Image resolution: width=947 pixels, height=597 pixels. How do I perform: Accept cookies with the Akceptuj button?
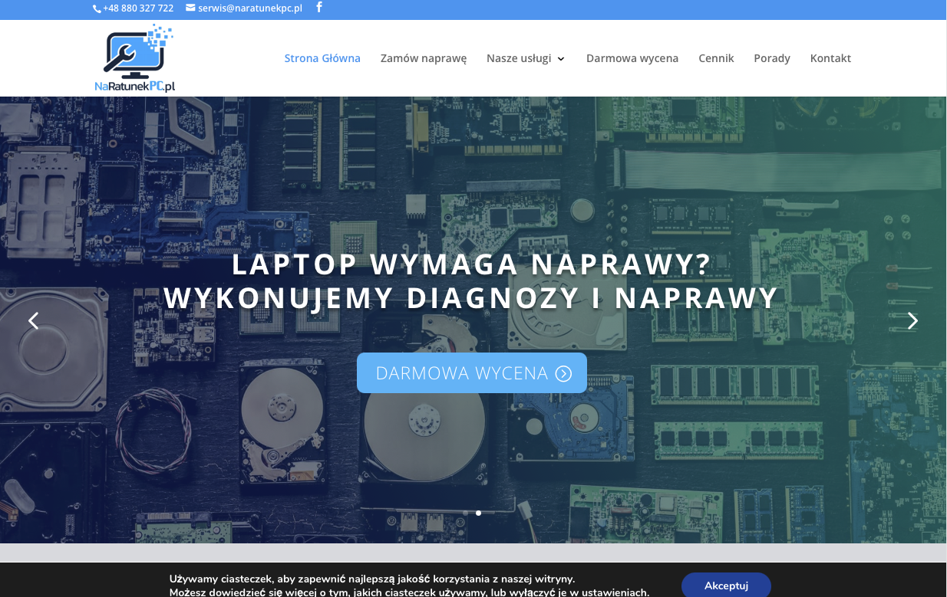(x=726, y=586)
